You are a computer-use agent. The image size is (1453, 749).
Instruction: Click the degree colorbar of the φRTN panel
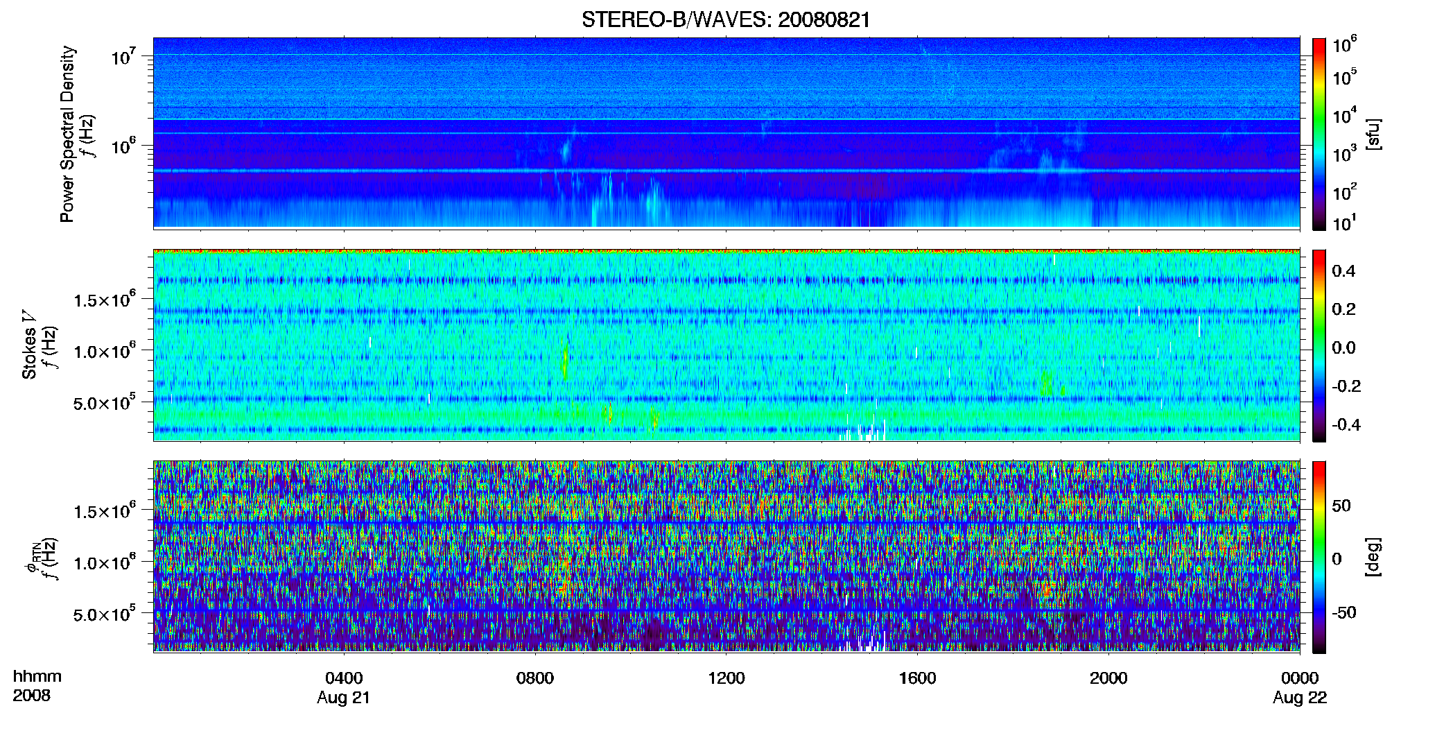[1319, 557]
